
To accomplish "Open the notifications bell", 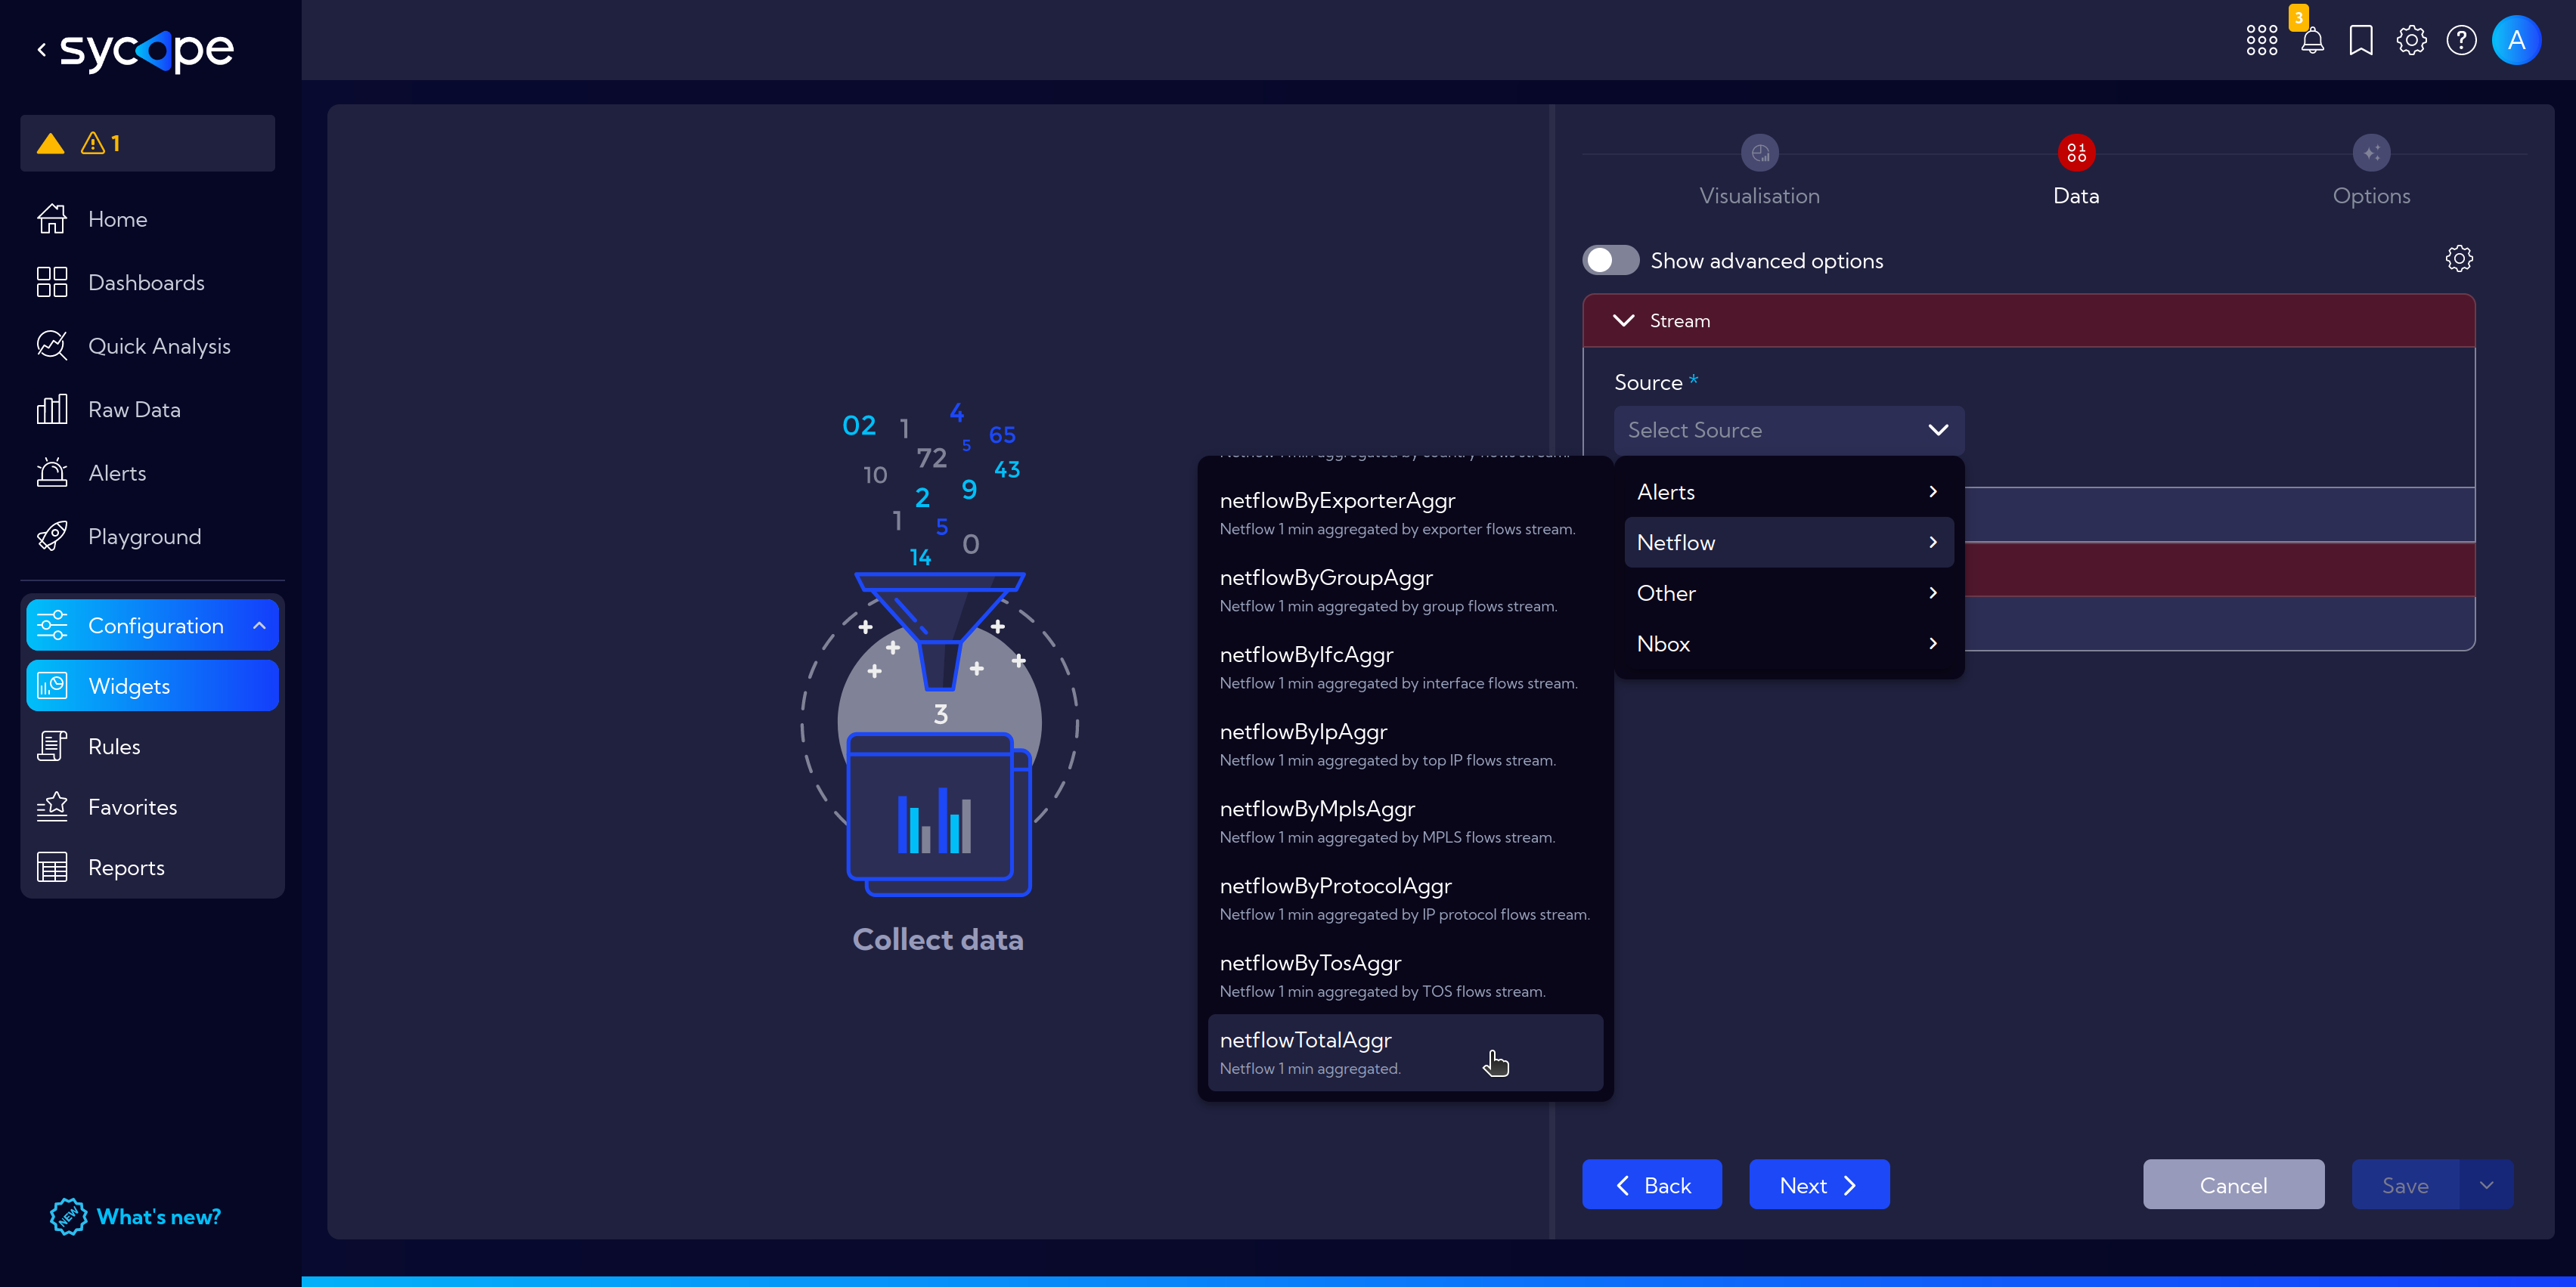I will 2312,41.
